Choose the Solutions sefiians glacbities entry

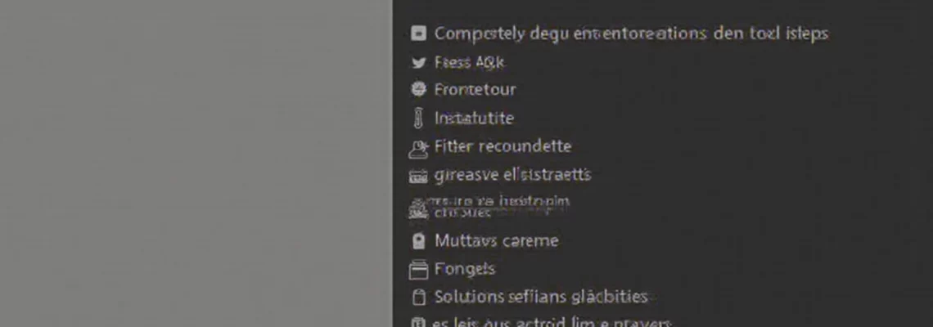pyautogui.click(x=541, y=297)
